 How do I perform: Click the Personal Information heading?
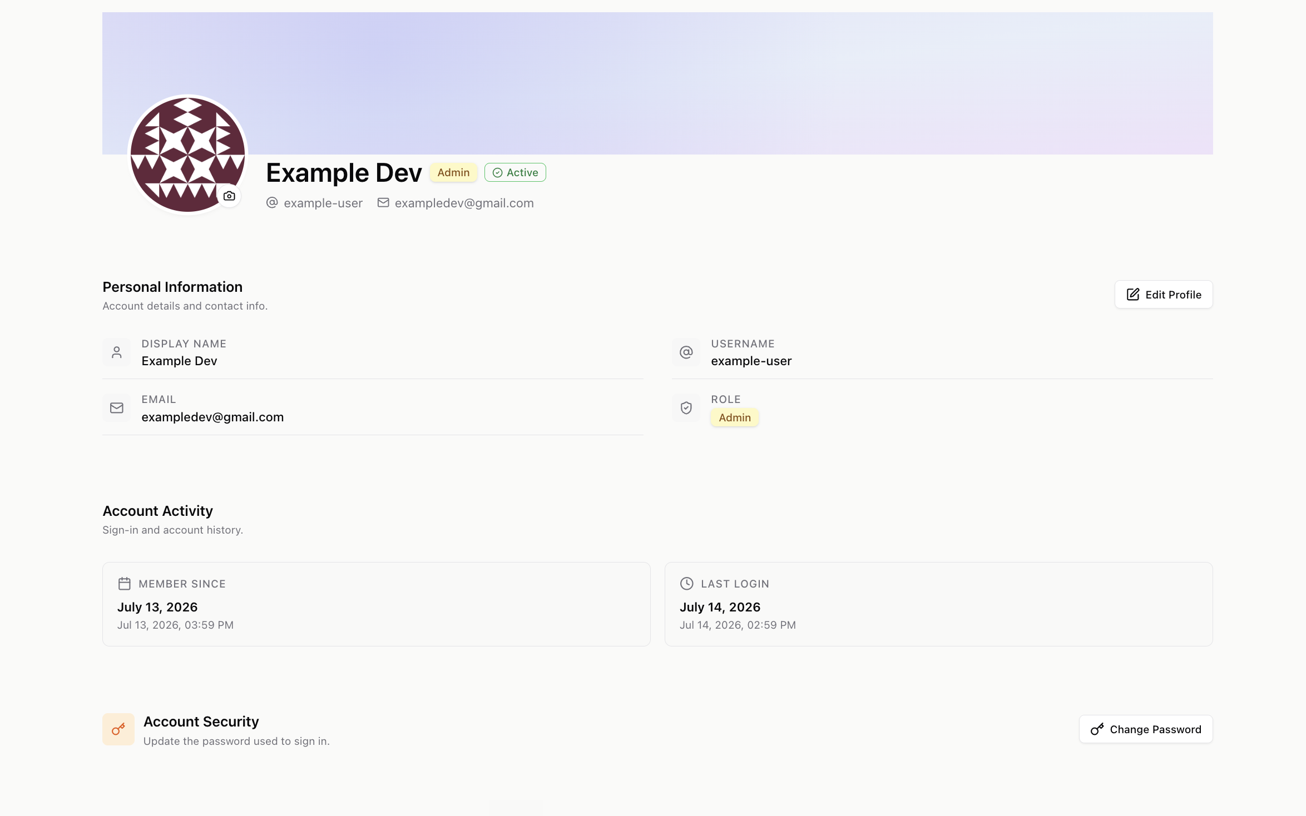[172, 287]
